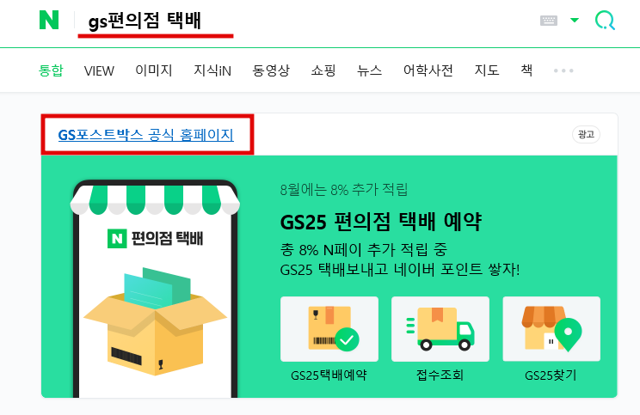This screenshot has height=415, width=640.
Task: Click the GS25찾기 store locator icon
Action: pyautogui.click(x=551, y=329)
